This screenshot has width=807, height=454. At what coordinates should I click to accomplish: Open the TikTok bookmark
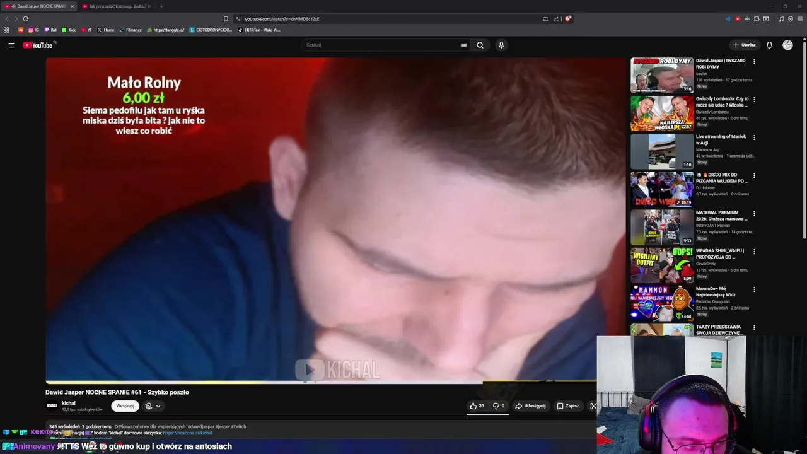259,30
